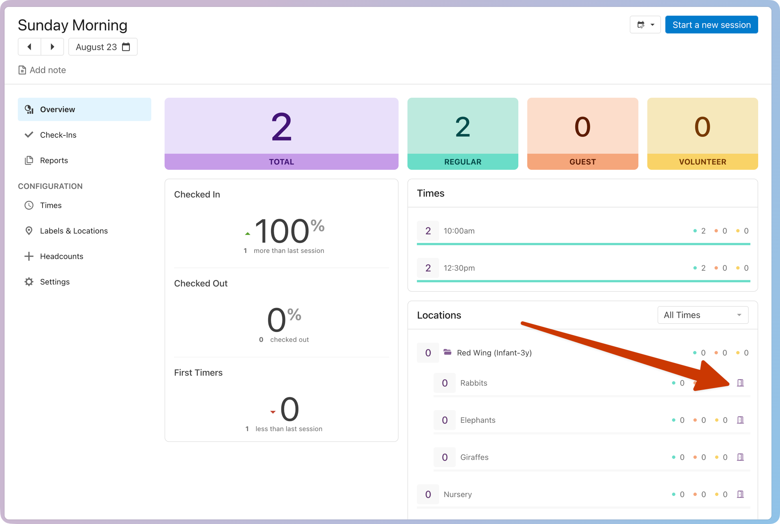The width and height of the screenshot is (780, 524).
Task: Click the Check-Ins checkmark icon
Action: tap(29, 135)
